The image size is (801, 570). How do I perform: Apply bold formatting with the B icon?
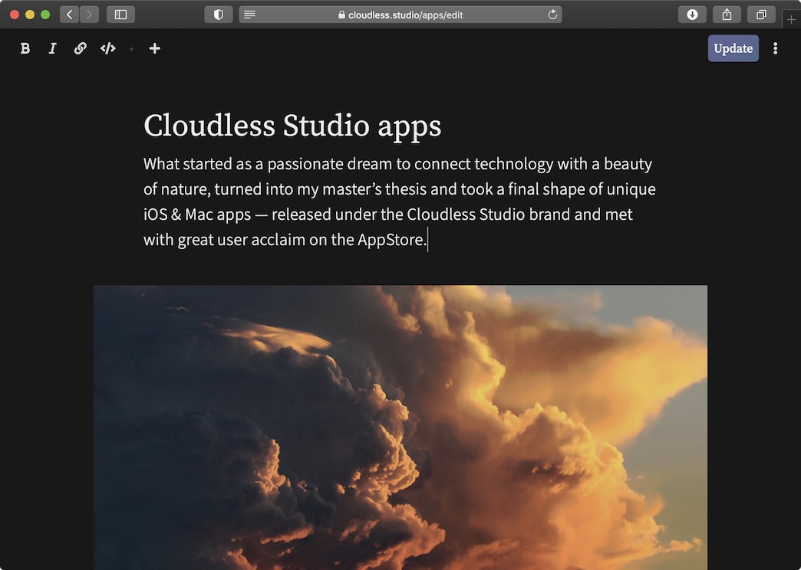click(x=25, y=48)
